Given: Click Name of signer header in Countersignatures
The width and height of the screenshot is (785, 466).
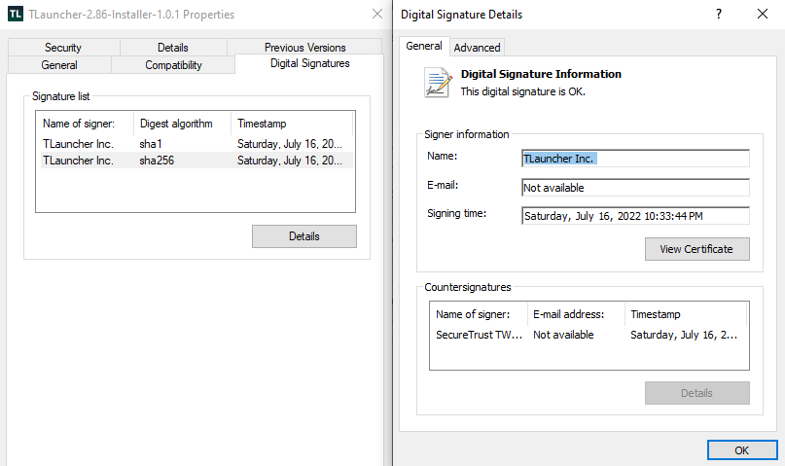Looking at the screenshot, I should (x=479, y=314).
